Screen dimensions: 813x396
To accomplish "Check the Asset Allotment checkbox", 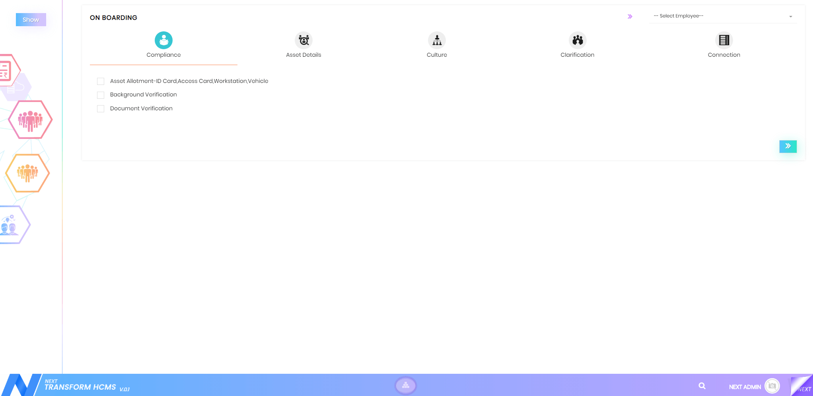I will [x=101, y=81].
